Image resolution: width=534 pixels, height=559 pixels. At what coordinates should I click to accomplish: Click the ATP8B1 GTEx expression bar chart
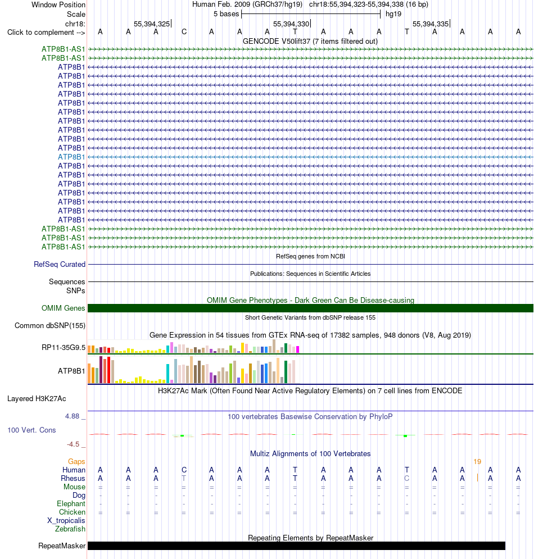point(193,370)
